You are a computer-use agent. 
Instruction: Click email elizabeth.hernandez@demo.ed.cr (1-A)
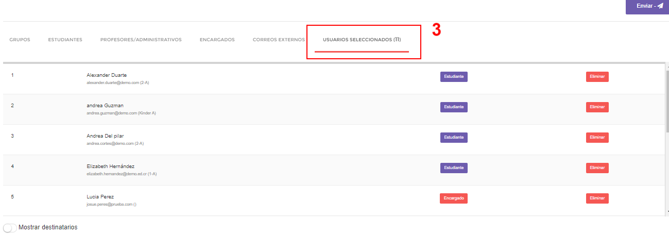122,174
